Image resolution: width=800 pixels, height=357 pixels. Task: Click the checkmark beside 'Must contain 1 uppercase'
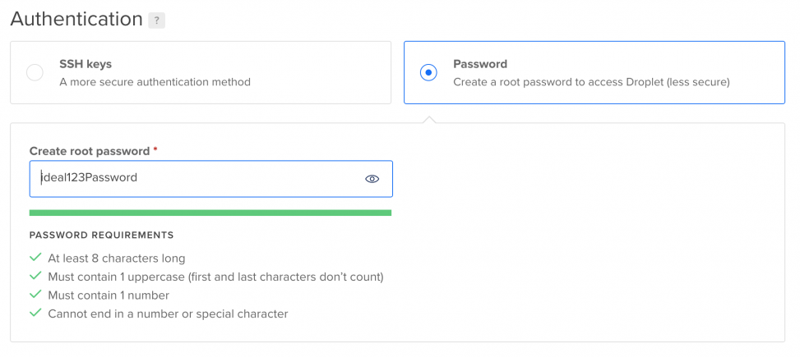pyautogui.click(x=35, y=276)
